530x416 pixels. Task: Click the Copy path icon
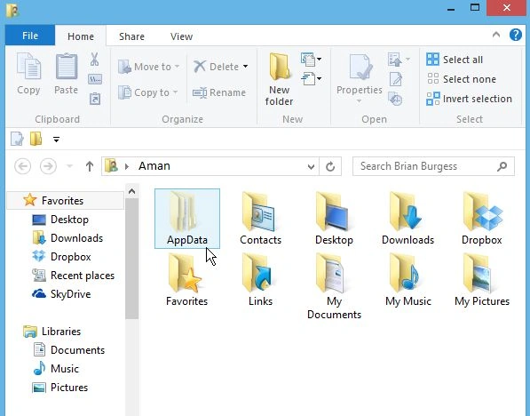(x=95, y=79)
